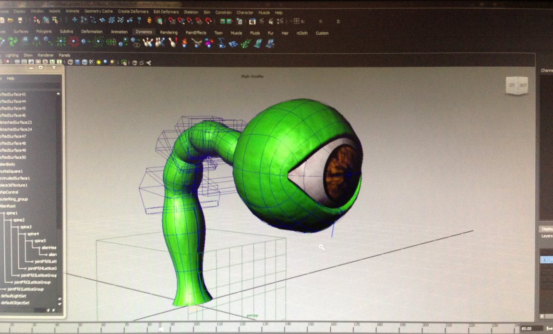
Task: Click the red emitter particle icon on shelf
Action: point(73,42)
